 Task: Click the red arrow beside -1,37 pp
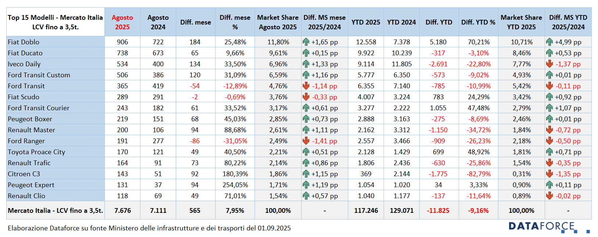[x=549, y=64]
